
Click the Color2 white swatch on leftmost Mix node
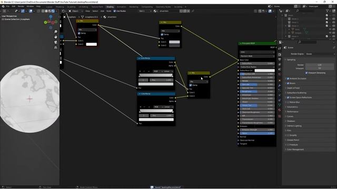pyautogui.click(x=91, y=44)
